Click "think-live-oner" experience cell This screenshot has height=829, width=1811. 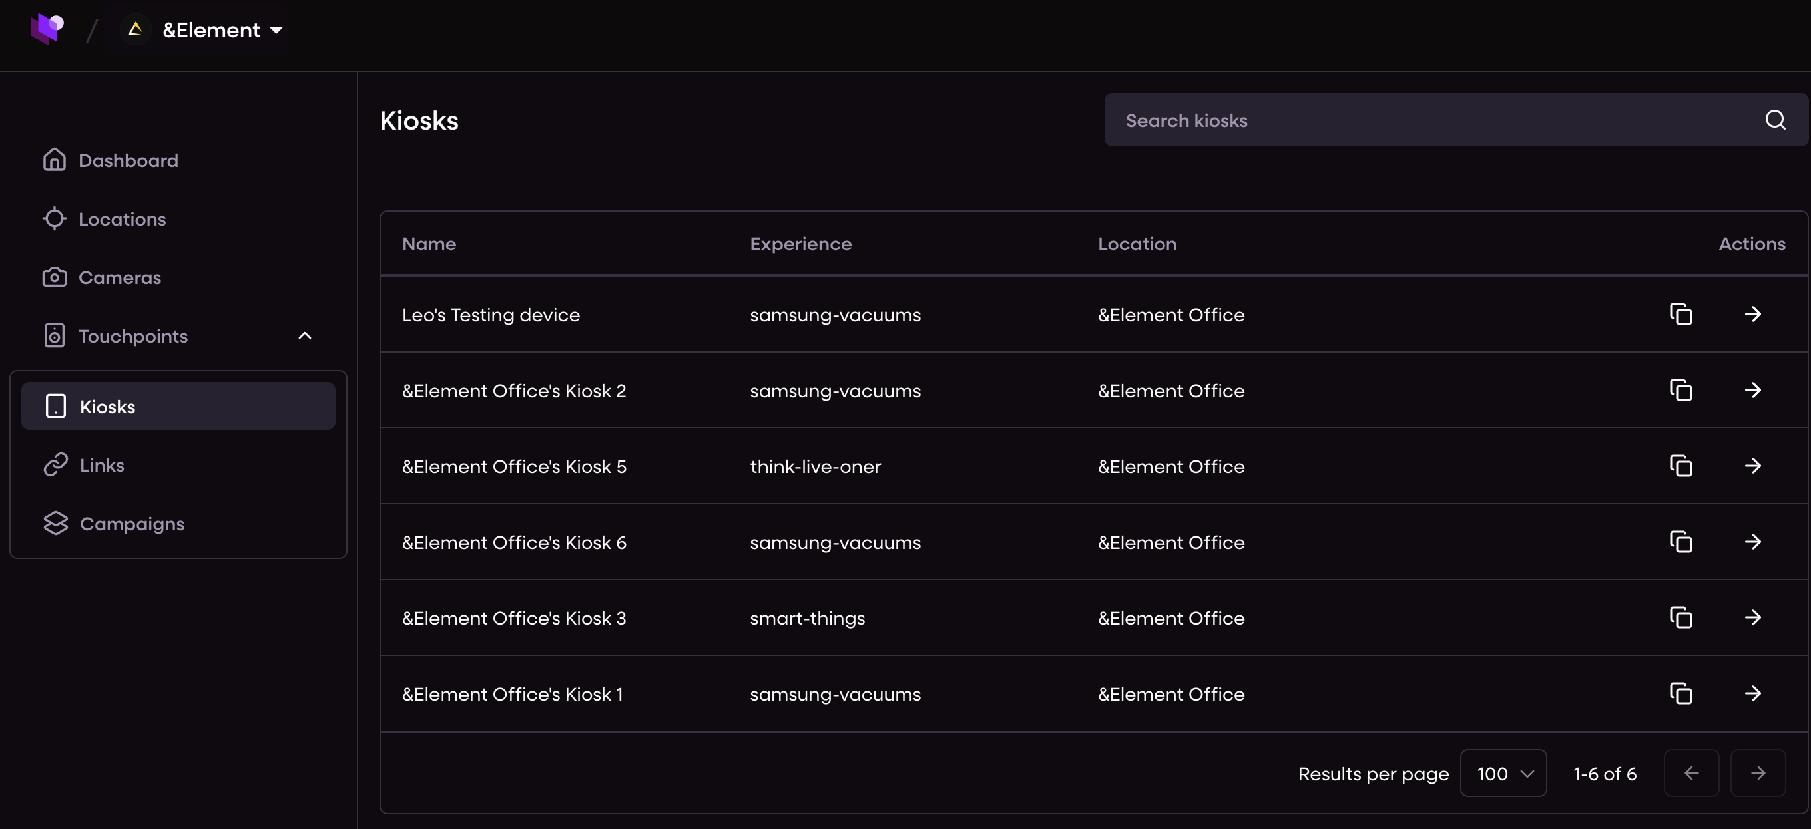click(816, 466)
